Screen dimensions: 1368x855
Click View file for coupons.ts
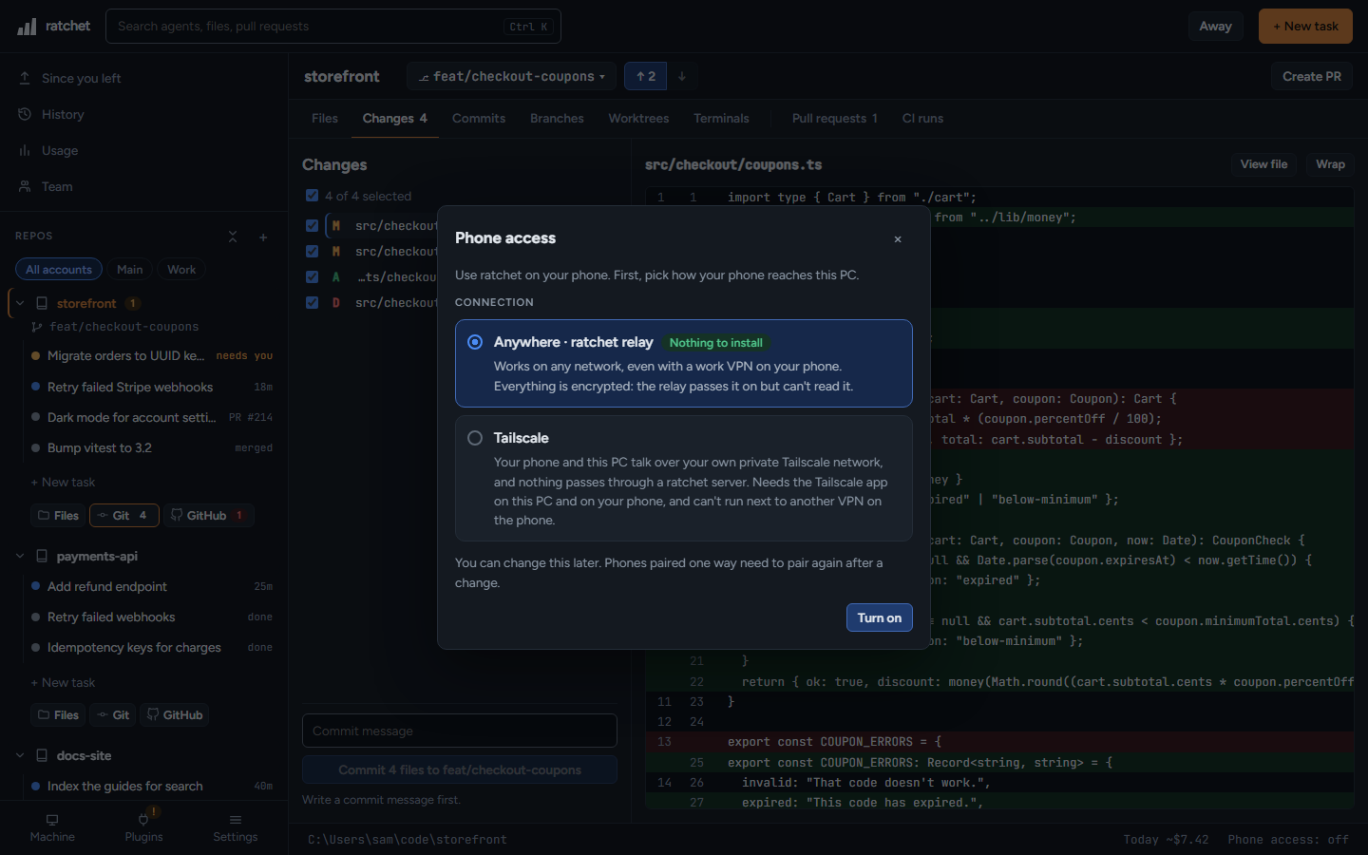point(1263,164)
